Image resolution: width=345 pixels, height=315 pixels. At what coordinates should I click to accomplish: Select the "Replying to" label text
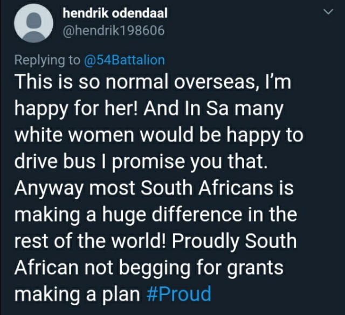pos(47,60)
